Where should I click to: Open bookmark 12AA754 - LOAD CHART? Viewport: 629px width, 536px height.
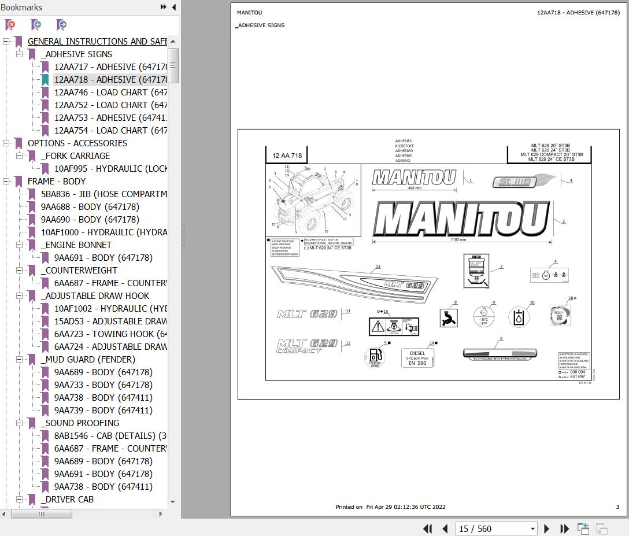pos(110,131)
